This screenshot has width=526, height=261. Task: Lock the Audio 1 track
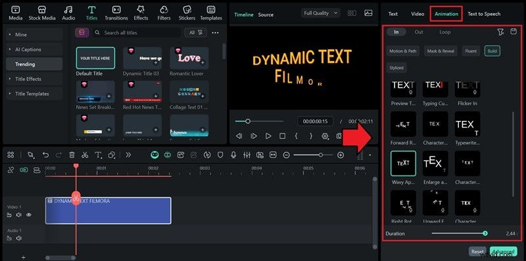[9, 239]
